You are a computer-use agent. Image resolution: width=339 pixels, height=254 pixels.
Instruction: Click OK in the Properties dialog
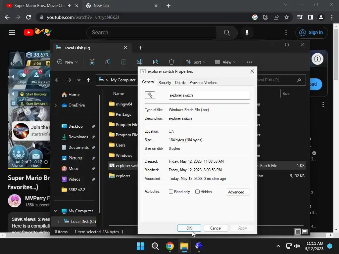coord(189,228)
